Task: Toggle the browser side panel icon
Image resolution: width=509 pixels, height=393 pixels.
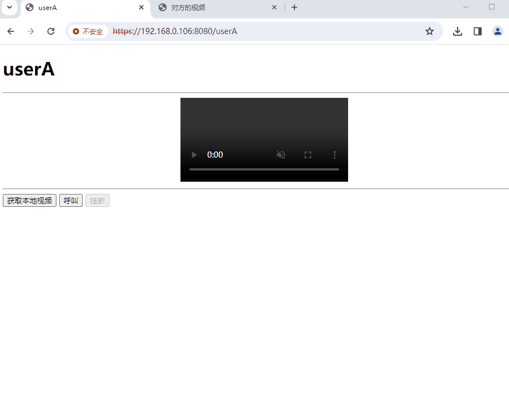Action: point(478,31)
